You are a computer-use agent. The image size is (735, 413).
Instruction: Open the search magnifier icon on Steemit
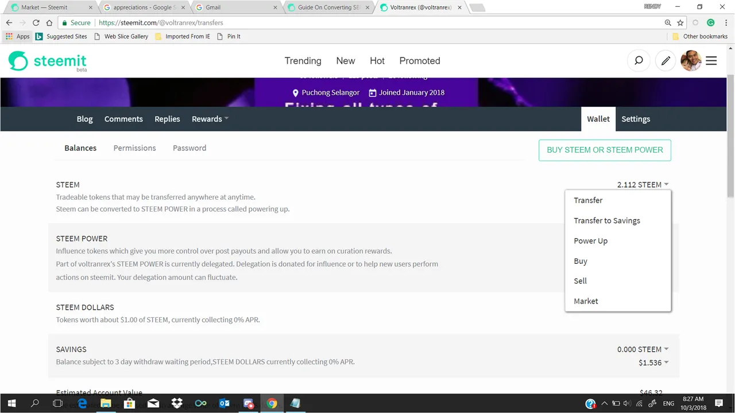click(639, 61)
